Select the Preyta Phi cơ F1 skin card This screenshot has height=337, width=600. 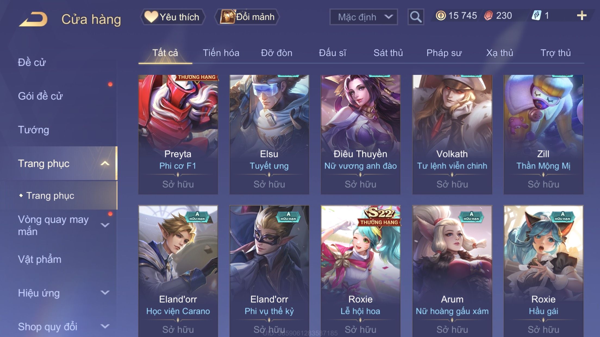(x=178, y=134)
